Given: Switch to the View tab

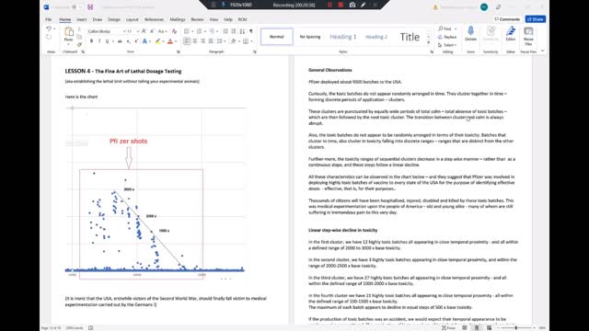Looking at the screenshot, I should click(x=214, y=19).
